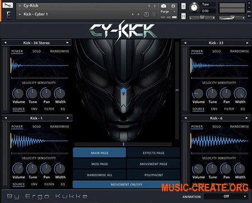
Task: Delete snapshot with the trash icon
Action: 154,15
